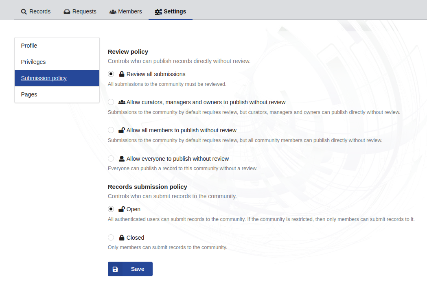Click the search icon next to Records
Viewport: 427px width, 293px height.
[23, 11]
